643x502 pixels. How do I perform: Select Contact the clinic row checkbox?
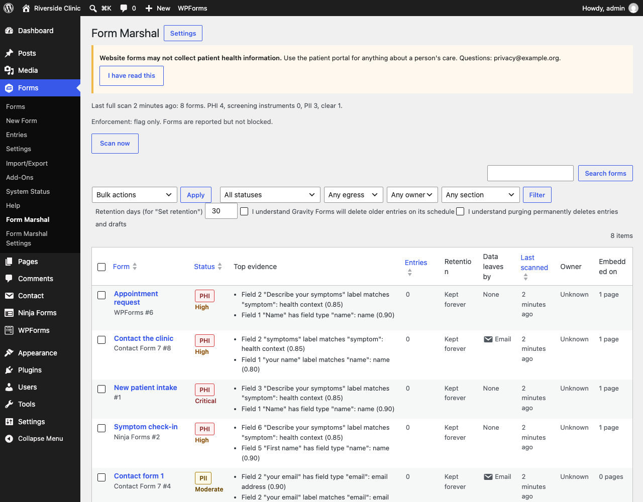click(101, 340)
